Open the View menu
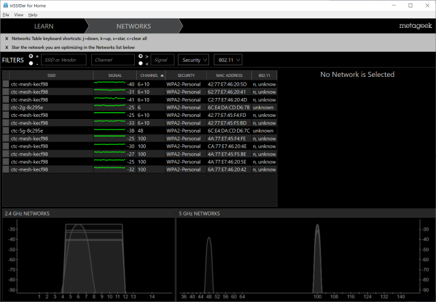The image size is (436, 302). (18, 15)
